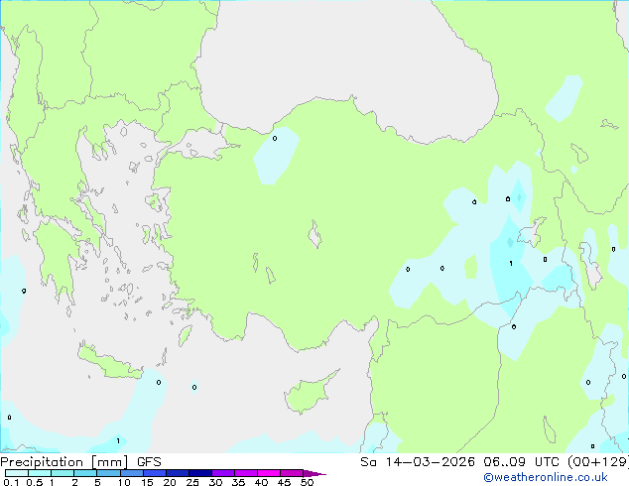Pick the 20–25 mm legend swatch
Viewport: 629px width, 486px height.
(177, 473)
